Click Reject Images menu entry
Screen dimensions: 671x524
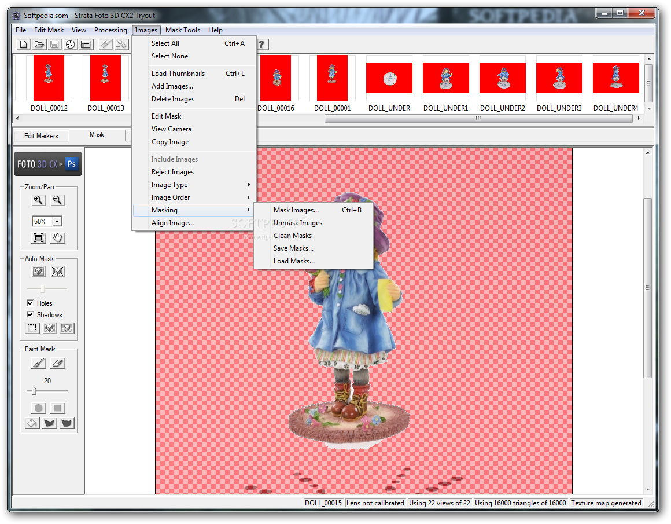coord(194,172)
